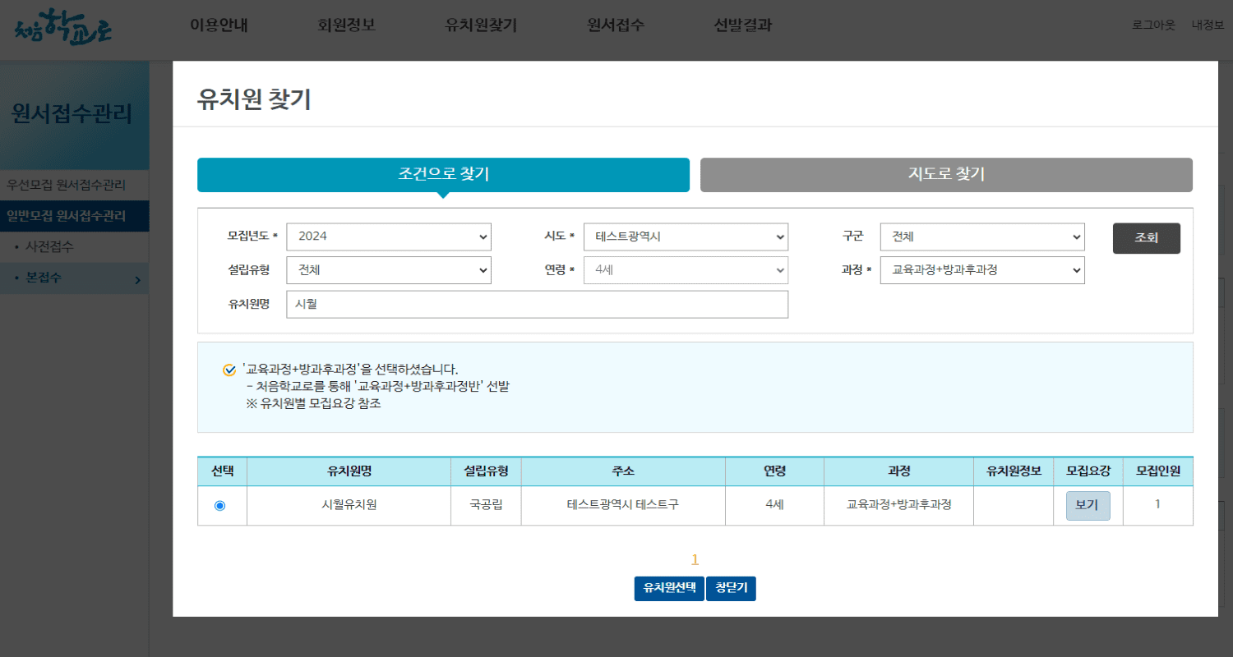Screen dimensions: 1233x657
Task: Confirm with the 유치원선택 button
Action: coord(668,588)
